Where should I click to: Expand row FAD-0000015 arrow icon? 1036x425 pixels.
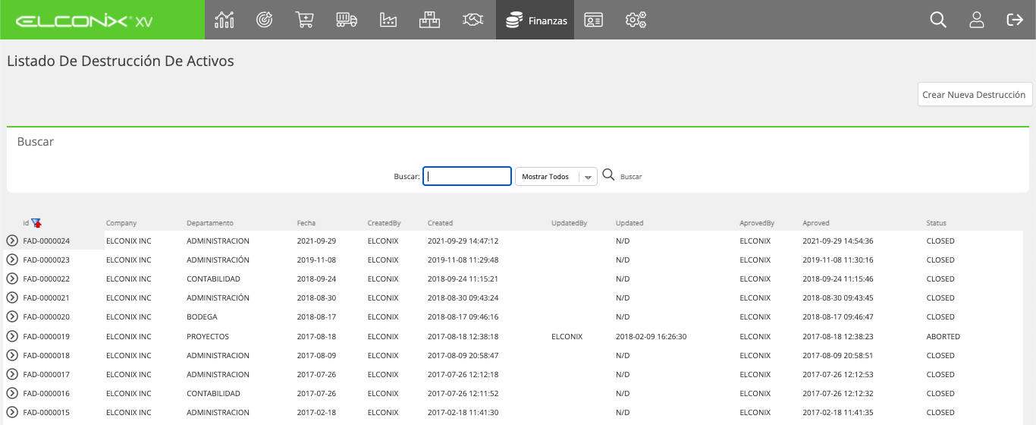pos(12,412)
